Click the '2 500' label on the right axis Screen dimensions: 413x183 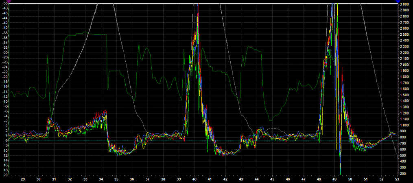(404, 34)
